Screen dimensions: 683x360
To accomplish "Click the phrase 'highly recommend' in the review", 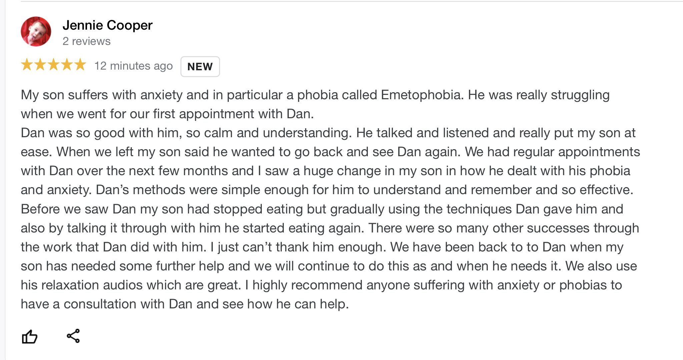I will (307, 285).
